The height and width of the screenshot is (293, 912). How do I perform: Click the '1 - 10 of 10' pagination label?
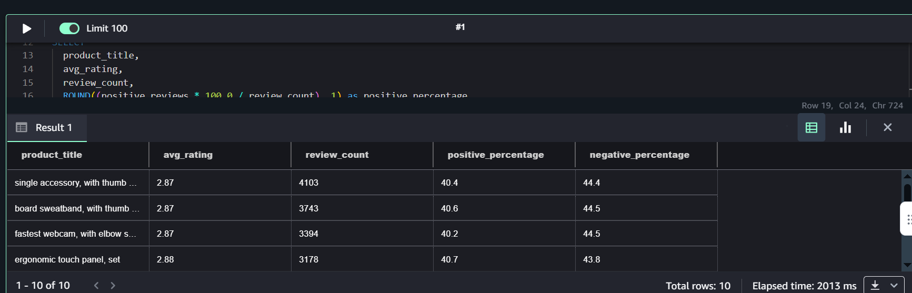point(43,285)
